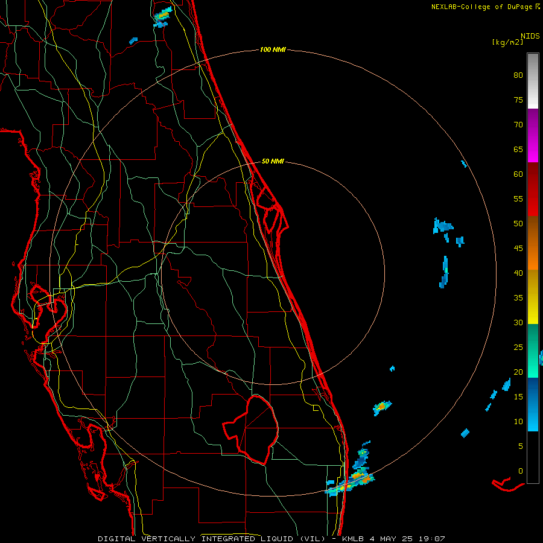The image size is (543, 543).
Task: Click the red segment of the color bar
Action: point(533,189)
